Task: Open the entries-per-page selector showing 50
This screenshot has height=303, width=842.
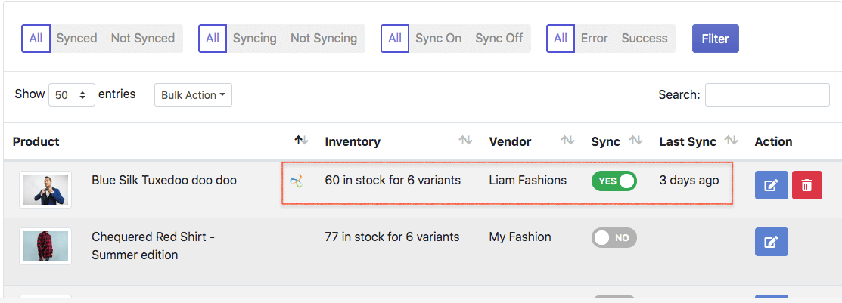Action: click(x=72, y=95)
